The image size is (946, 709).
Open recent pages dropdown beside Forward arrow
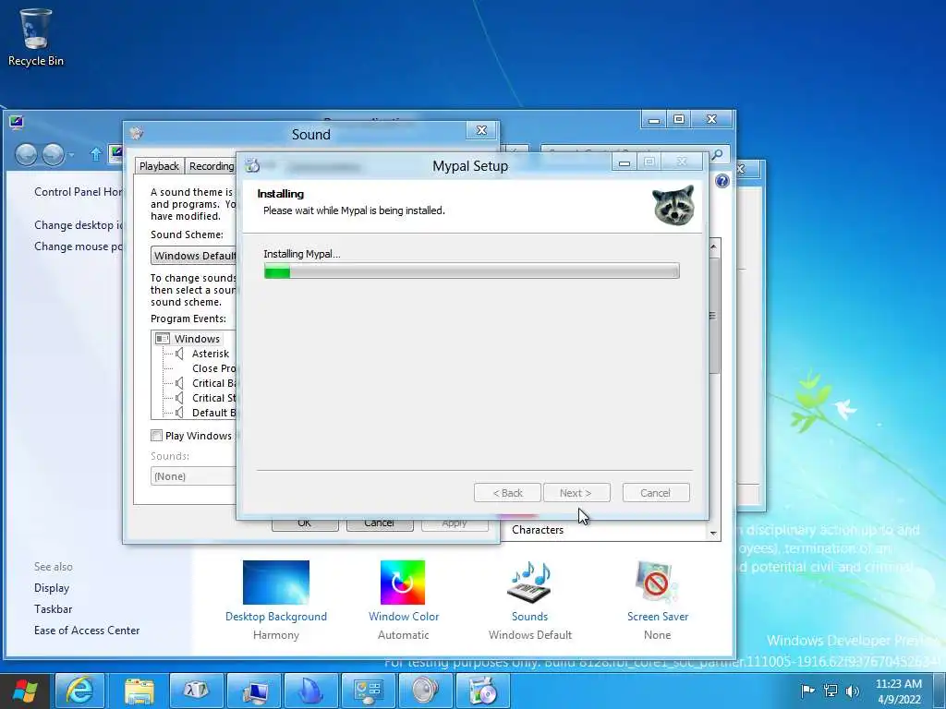72,155
